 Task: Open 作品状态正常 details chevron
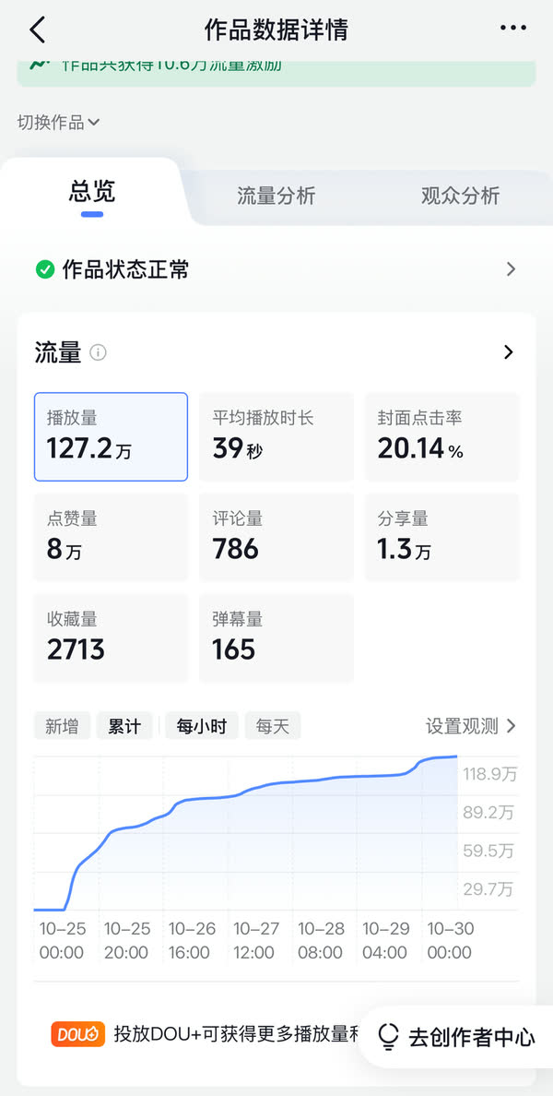click(512, 269)
